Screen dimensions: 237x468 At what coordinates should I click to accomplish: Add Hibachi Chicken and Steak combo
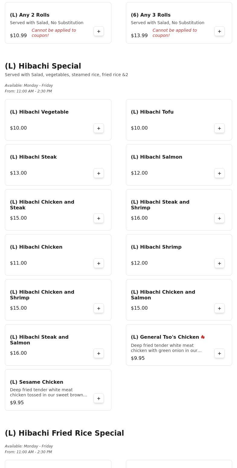coord(99,218)
